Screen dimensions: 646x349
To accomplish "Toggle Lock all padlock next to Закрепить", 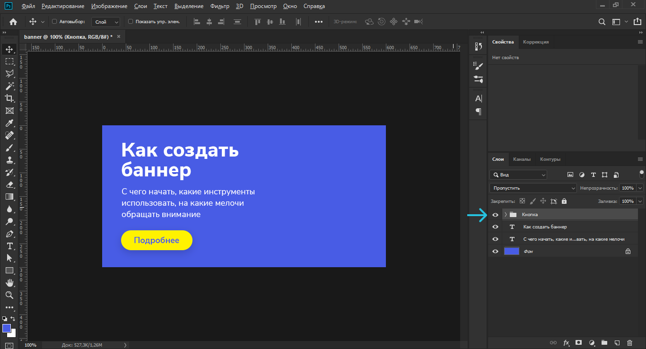I will tap(564, 201).
